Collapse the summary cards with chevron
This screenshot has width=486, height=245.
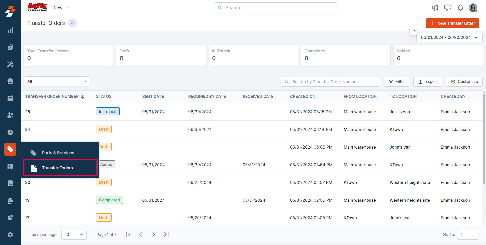coord(413,31)
